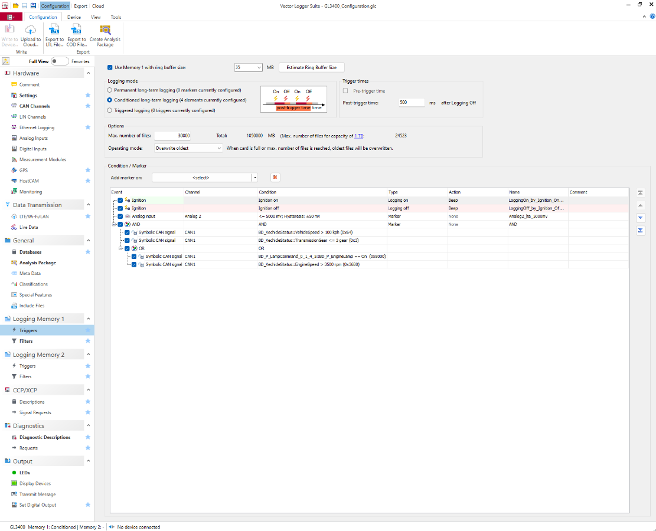Click Post-trigger time input field
This screenshot has height=531, width=656.
412,102
